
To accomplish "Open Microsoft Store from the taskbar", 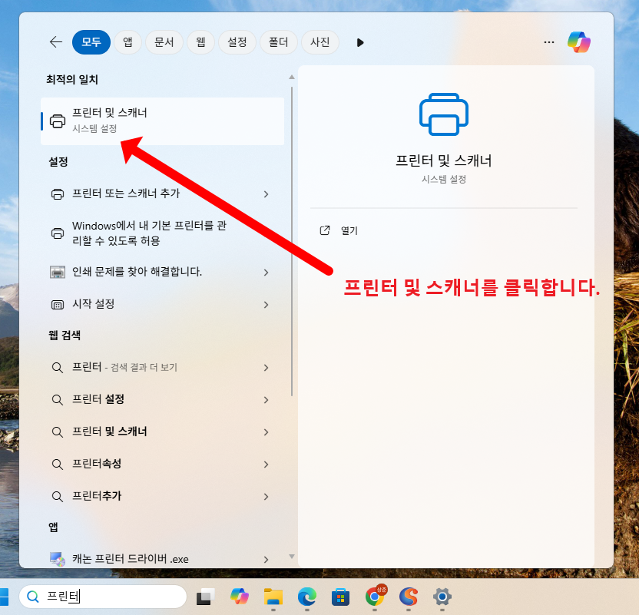I will click(340, 597).
